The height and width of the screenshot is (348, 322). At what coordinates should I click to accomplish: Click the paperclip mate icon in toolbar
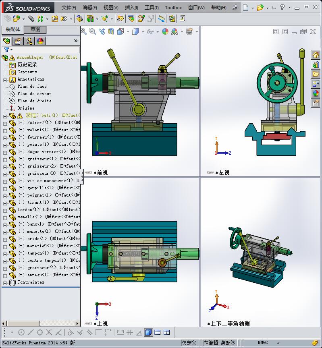point(31,19)
